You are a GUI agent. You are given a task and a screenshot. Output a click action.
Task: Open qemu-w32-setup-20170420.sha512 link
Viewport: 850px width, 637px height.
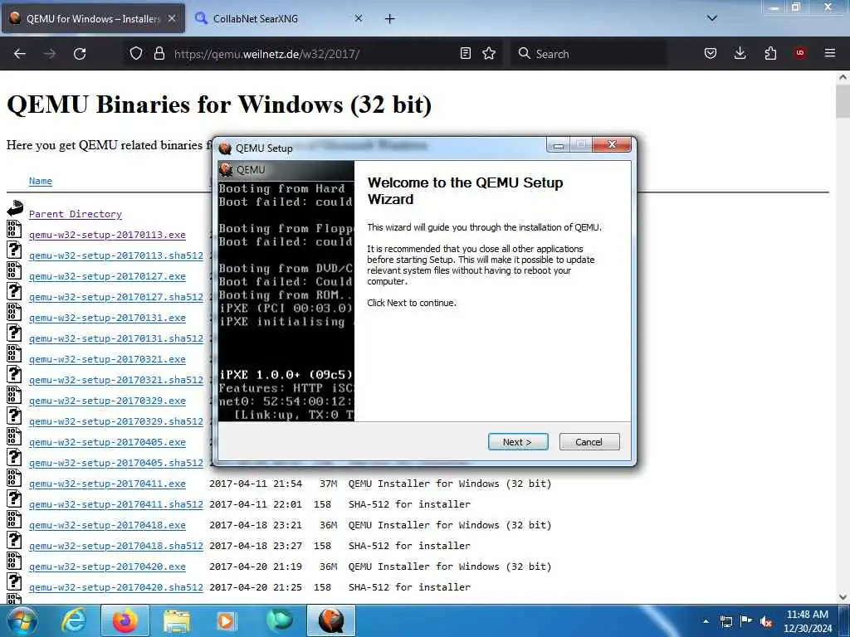pyautogui.click(x=116, y=587)
